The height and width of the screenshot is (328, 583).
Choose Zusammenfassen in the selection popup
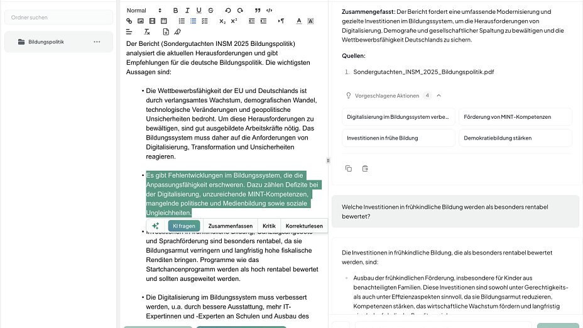[230, 226]
